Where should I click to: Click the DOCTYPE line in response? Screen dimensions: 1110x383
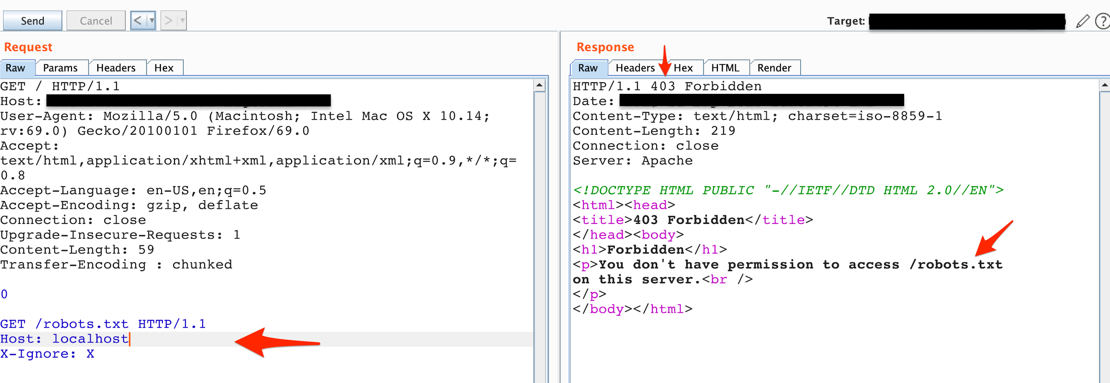788,190
